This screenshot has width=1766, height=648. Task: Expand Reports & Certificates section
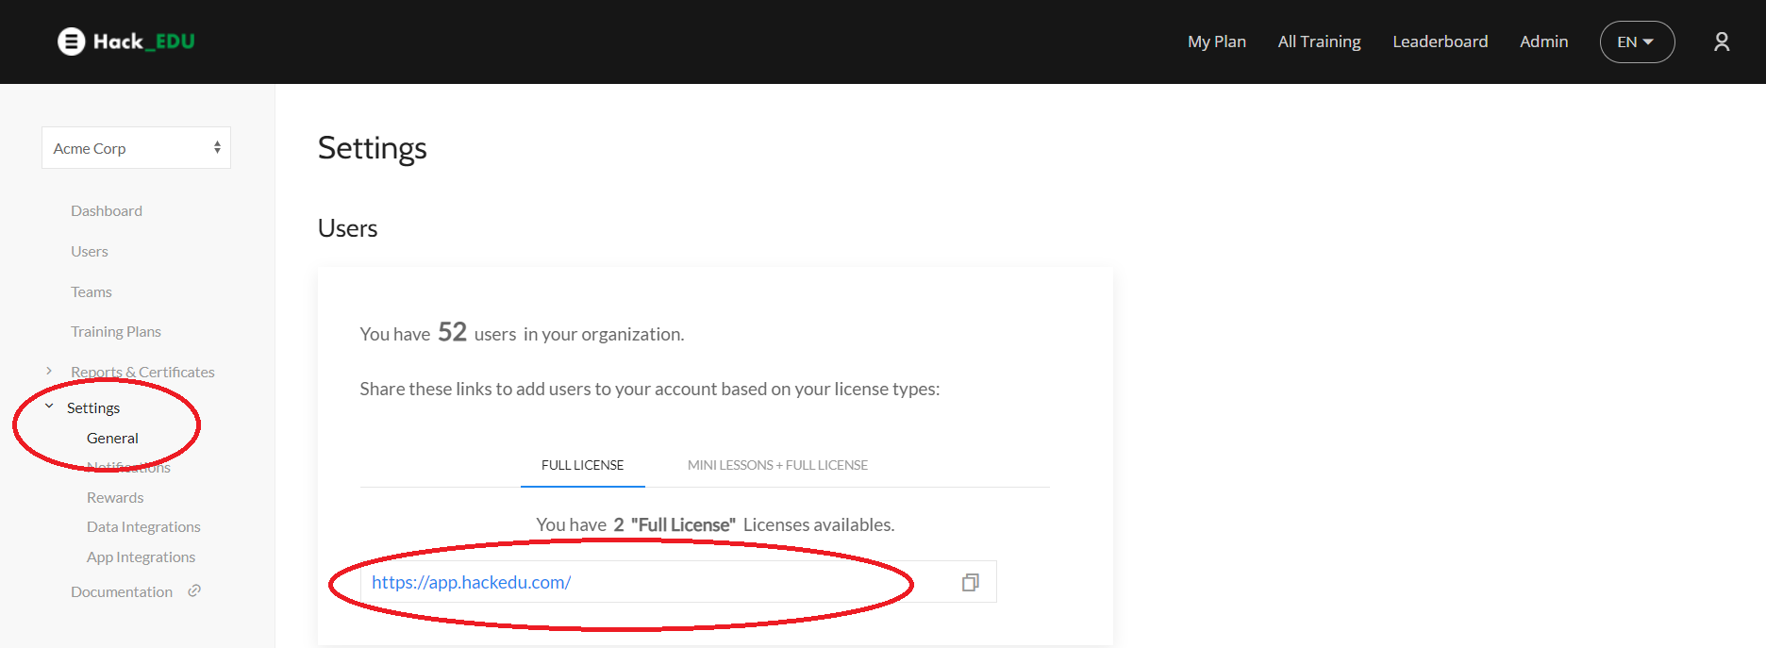49,372
